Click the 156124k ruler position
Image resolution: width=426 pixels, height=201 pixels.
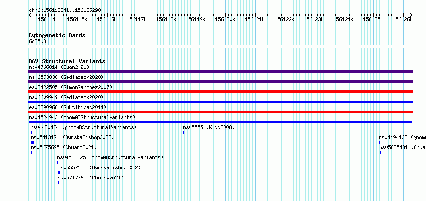click(343, 19)
